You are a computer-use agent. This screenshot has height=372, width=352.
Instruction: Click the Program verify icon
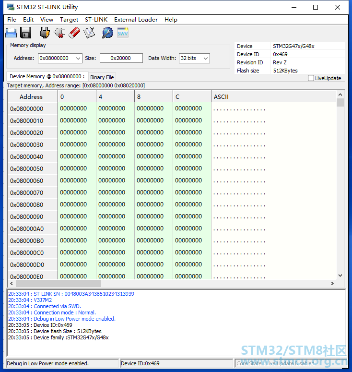click(x=89, y=33)
